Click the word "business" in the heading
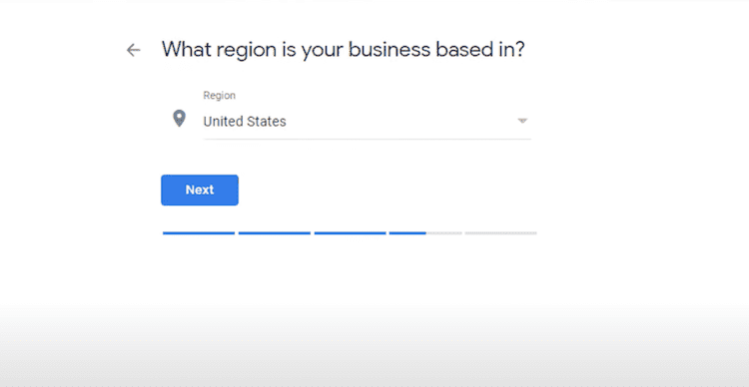Viewport: 749px width, 387px height. pos(388,50)
